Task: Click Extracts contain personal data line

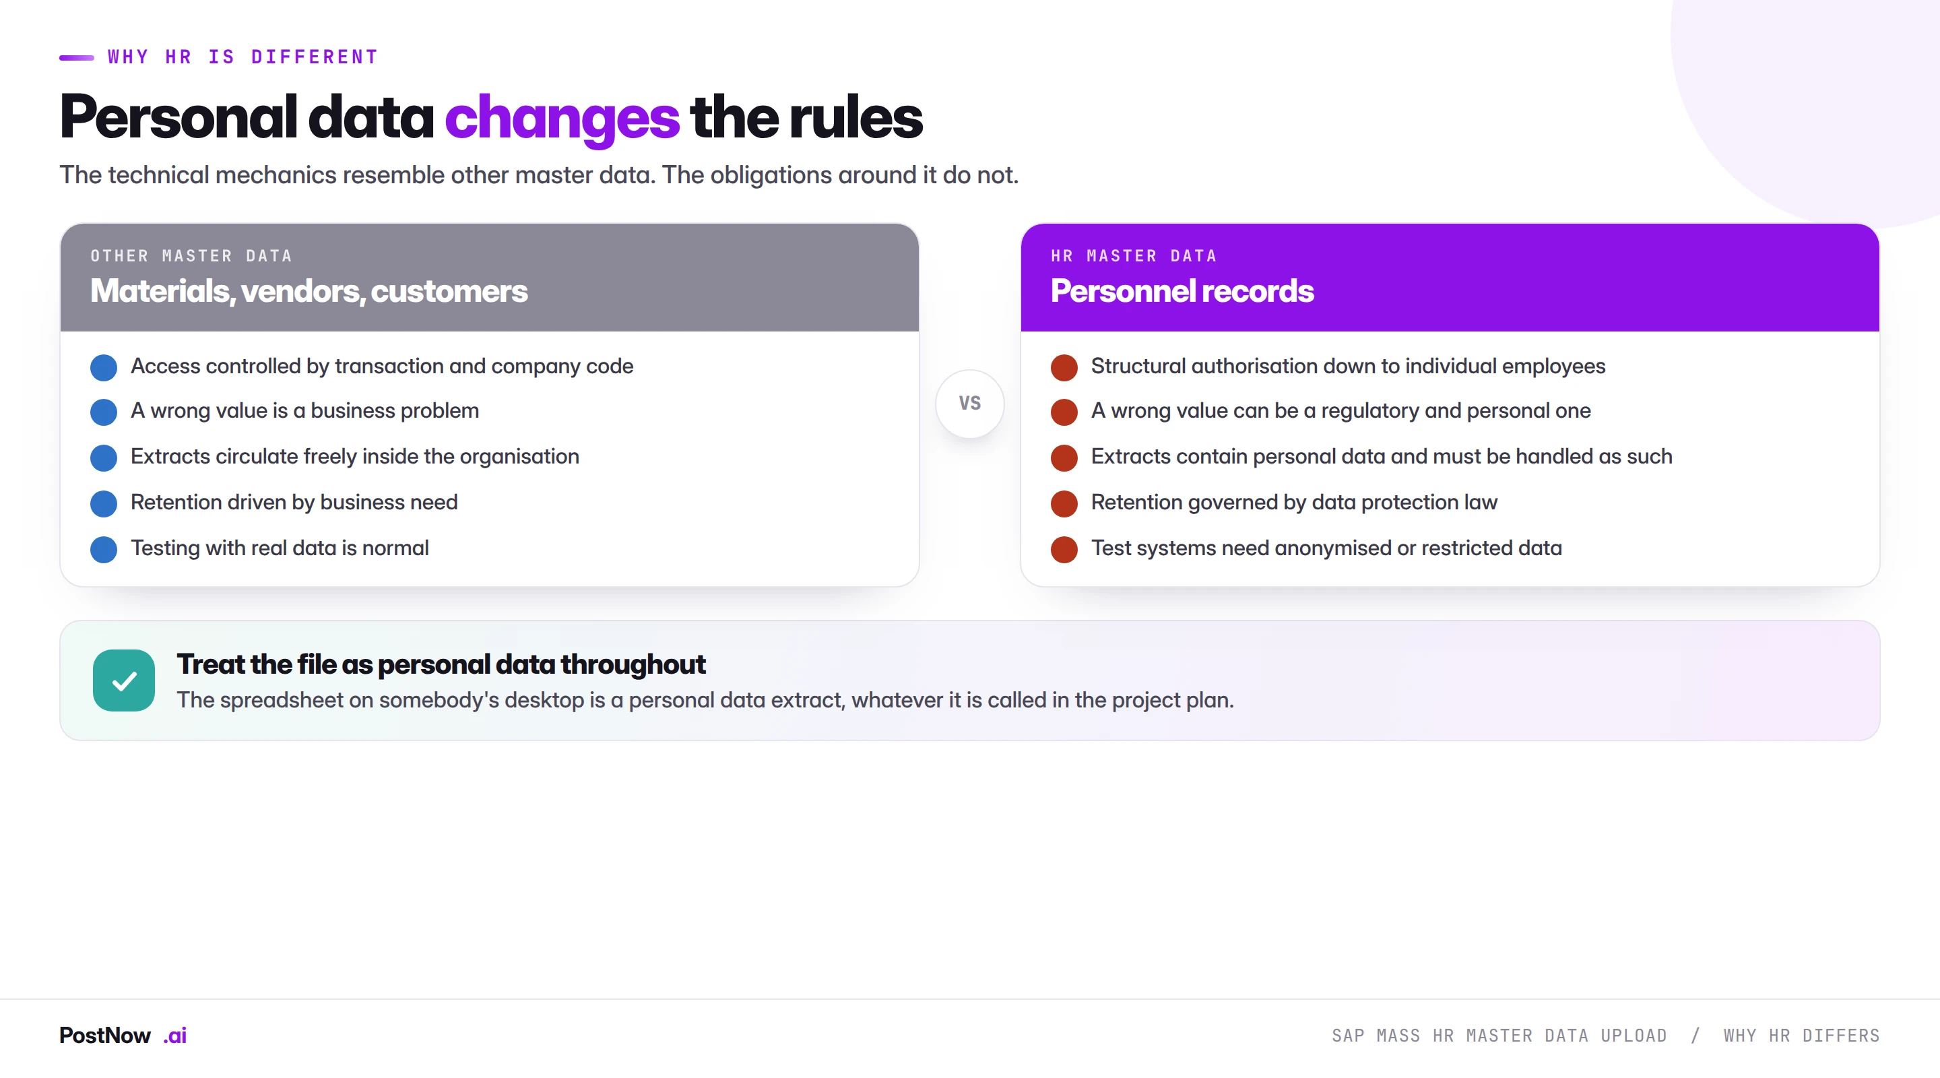Action: (x=1381, y=457)
